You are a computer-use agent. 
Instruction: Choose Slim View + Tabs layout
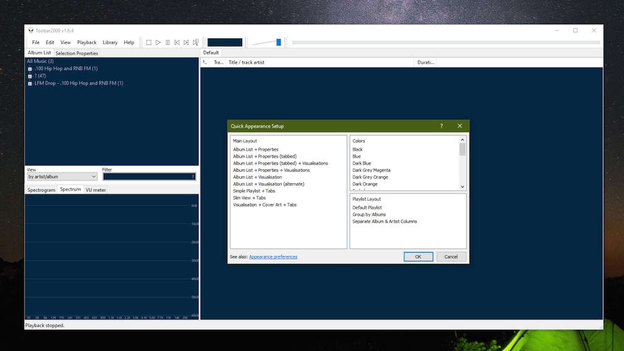pyautogui.click(x=249, y=198)
